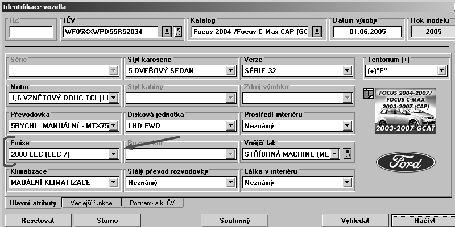Click the refresh icon next to IČV field

point(177,31)
